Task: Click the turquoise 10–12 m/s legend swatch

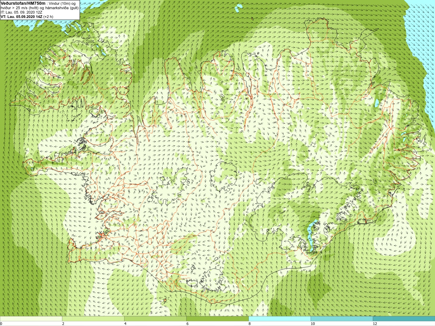Action: coord(342,319)
